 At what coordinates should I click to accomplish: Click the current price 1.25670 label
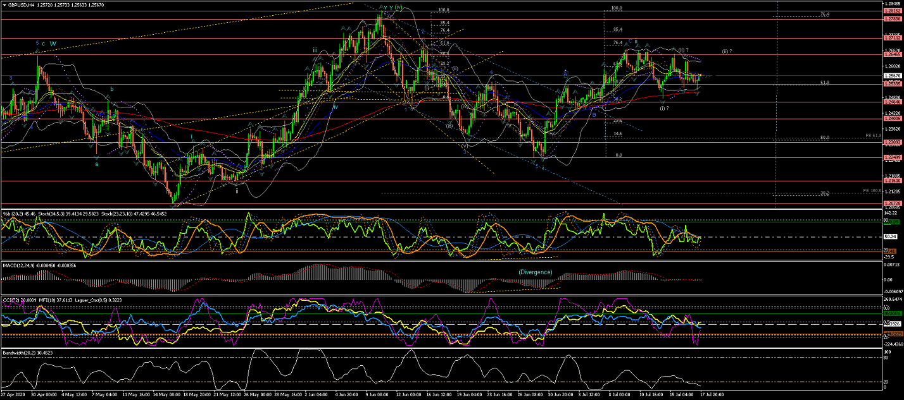coord(893,76)
